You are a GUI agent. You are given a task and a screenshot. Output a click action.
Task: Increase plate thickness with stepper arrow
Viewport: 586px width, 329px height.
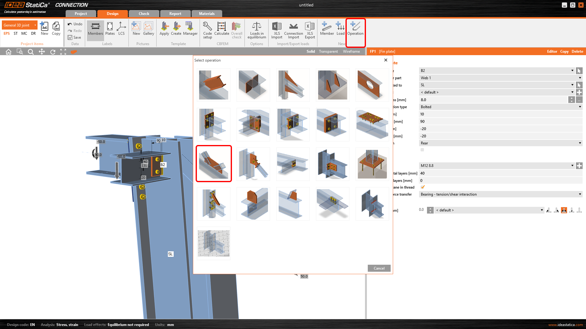coord(571,98)
